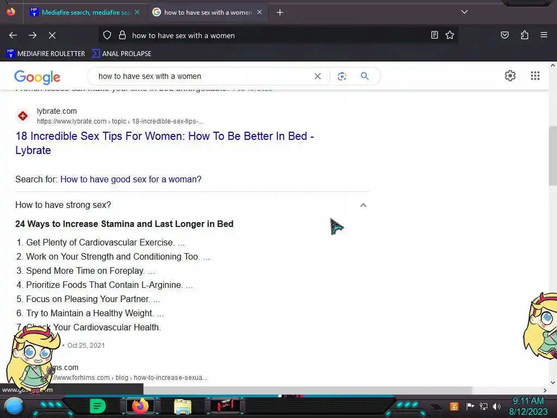Open Google quick settings gear

tap(510, 76)
